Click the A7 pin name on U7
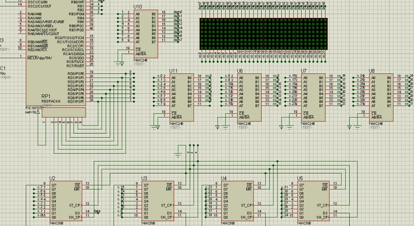This screenshot has height=226, width=414. coord(305,106)
